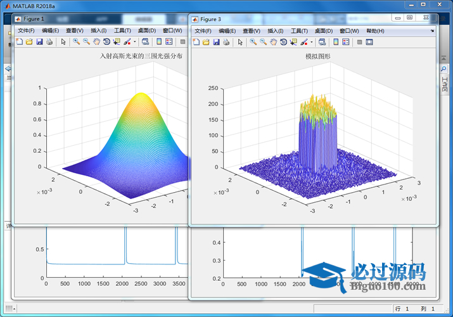Viewport: 453px width, 317px height.
Task: Open brush dropdown arrow in Figure 1 toolbar
Action: [134, 42]
